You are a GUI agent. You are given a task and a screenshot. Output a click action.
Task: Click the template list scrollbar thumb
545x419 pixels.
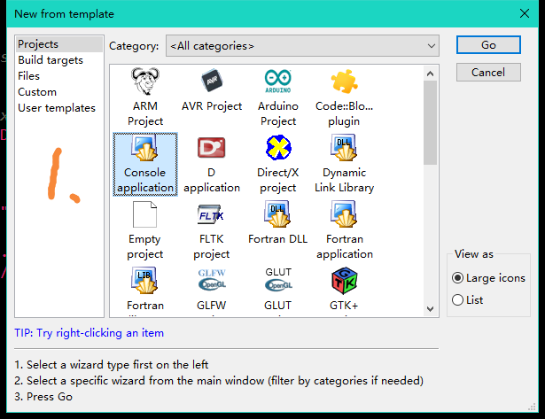pos(430,122)
